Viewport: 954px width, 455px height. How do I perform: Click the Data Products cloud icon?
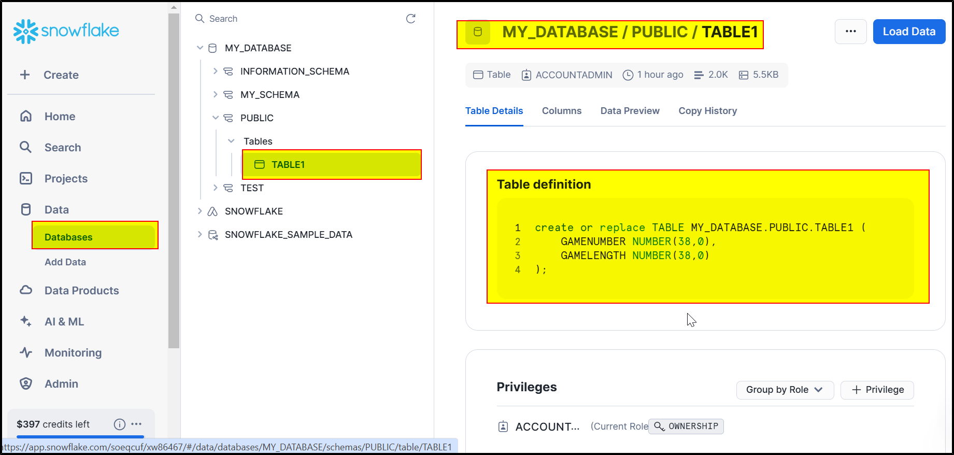coord(26,290)
